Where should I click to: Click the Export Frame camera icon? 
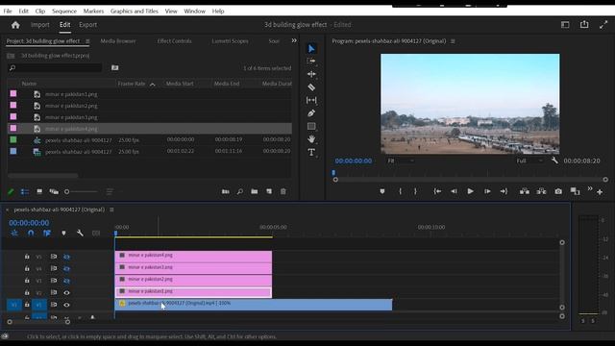tap(558, 191)
